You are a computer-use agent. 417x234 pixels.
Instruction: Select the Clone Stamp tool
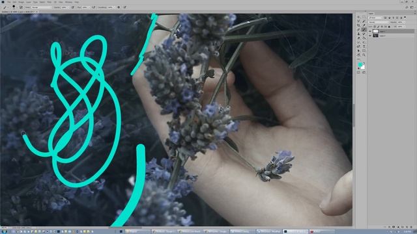(x=358, y=34)
